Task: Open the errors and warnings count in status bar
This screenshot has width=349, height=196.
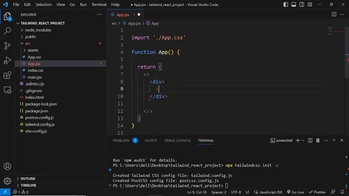Action: click(x=21, y=192)
